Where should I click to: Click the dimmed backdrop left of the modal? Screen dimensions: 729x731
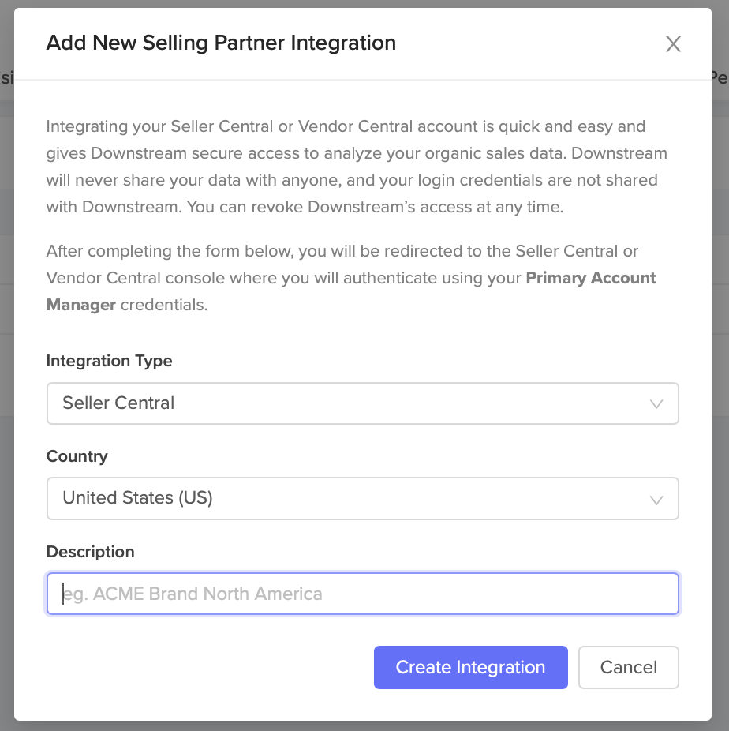[6, 474]
